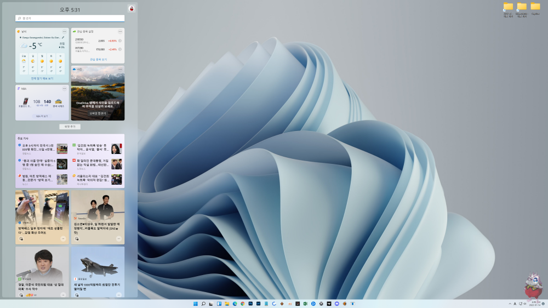
Task: Select first desktop folder in top-right corner
Action: [x=508, y=10]
